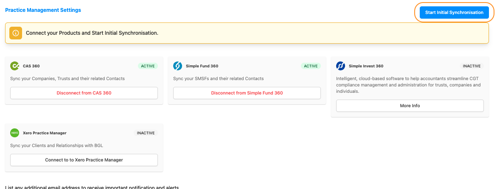This screenshot has width=497, height=189.
Task: Click the ACTIVE badge on the Simple Fund 360 card
Action: coord(311,66)
